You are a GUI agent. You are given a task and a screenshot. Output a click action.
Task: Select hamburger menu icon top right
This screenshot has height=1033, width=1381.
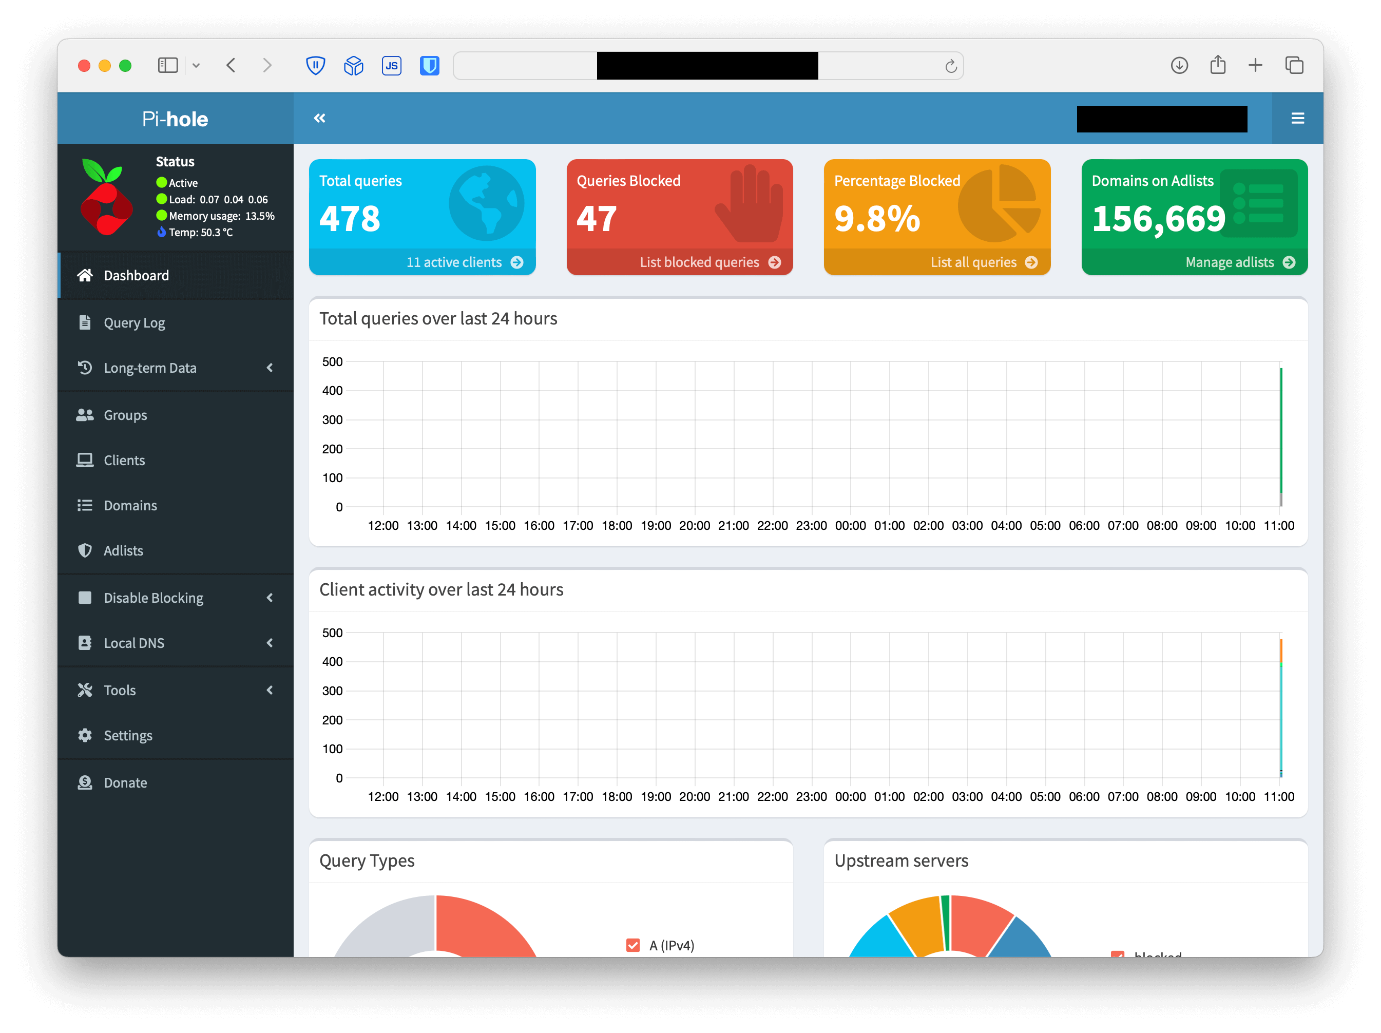1297,117
